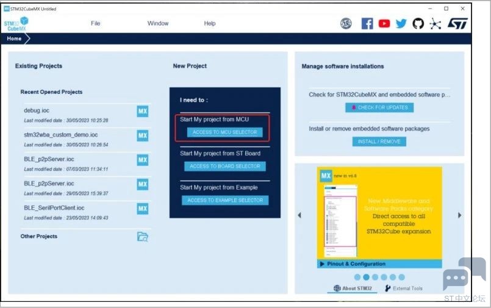Open the GitHub icon link
Viewport: 491px width, 308px height.
tap(418, 23)
